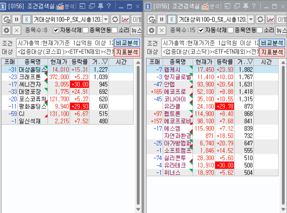Viewport: 287px width, 213px height.
Task: Open gear settings in right window
Action: (151, 30)
